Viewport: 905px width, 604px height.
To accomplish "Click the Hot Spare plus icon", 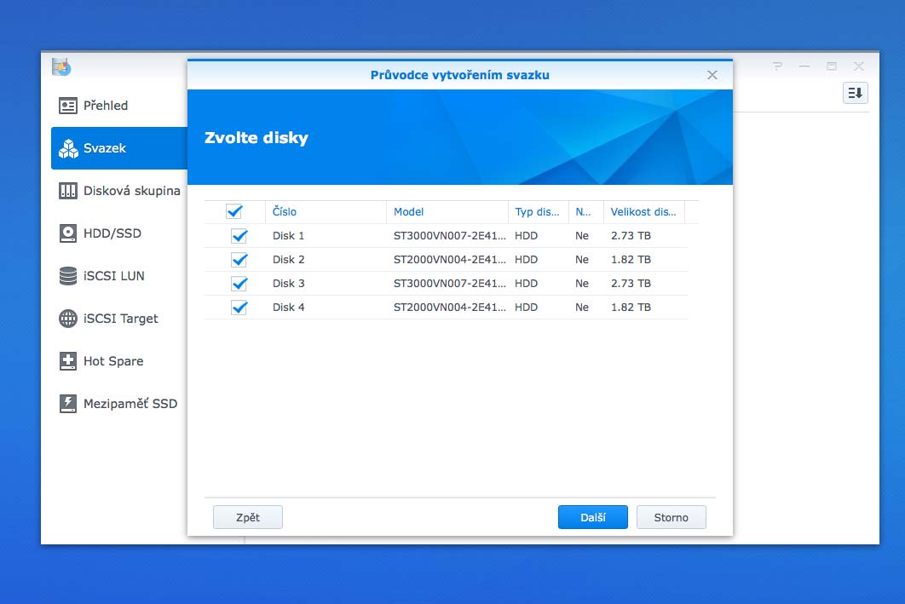I will click(68, 361).
